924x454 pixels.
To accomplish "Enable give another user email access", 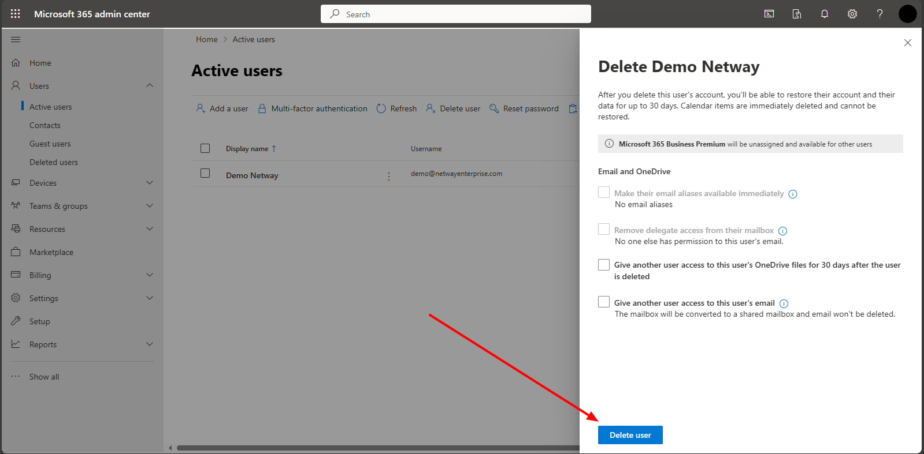I will [604, 302].
